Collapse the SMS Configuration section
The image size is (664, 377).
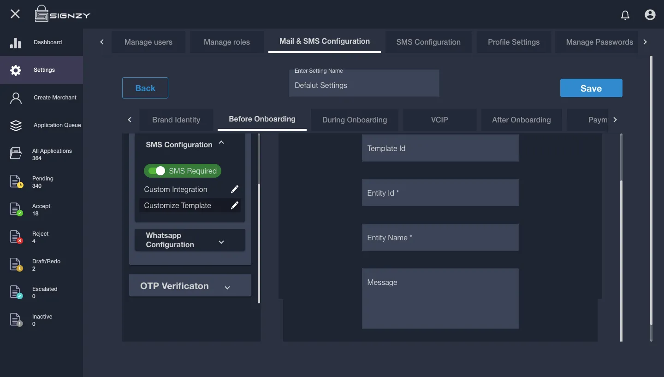(221, 143)
